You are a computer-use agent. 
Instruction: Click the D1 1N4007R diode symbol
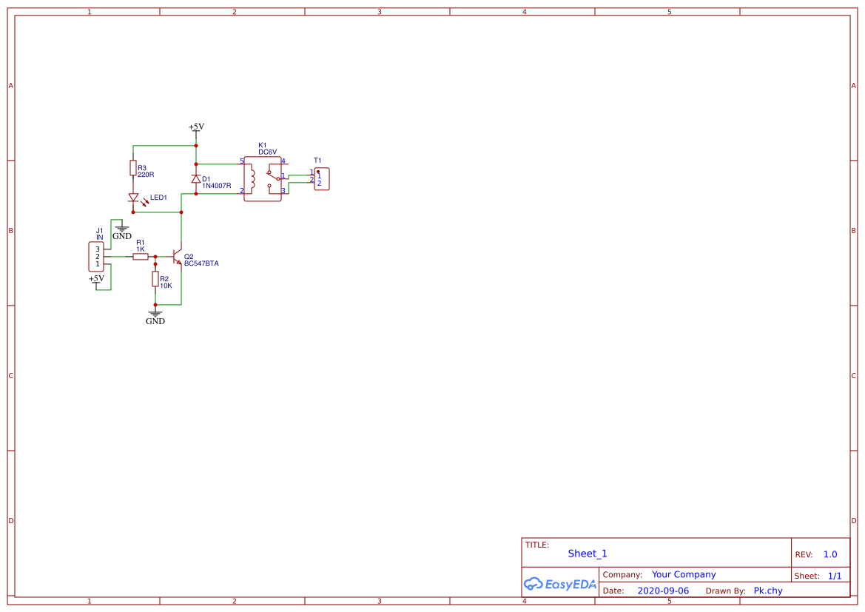pyautogui.click(x=195, y=180)
